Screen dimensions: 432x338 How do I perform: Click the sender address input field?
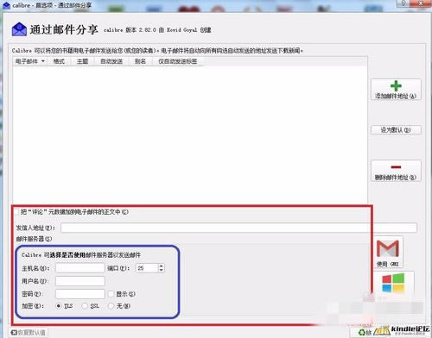tap(238, 228)
